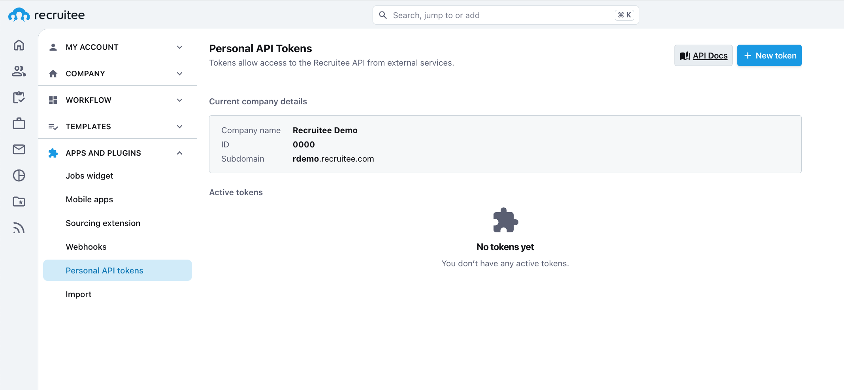Viewport: 844px width, 390px height.
Task: Open the Webhooks settings
Action: point(117,247)
